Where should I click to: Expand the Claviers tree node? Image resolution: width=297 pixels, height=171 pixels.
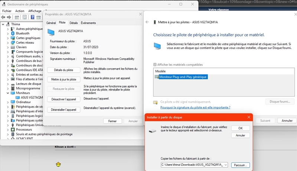click(x=8, y=47)
